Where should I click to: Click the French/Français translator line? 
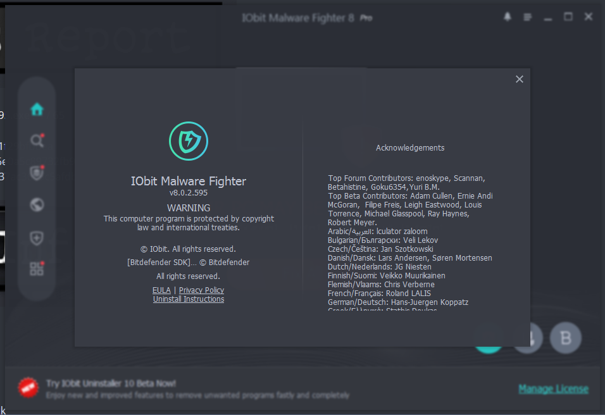[x=379, y=293]
